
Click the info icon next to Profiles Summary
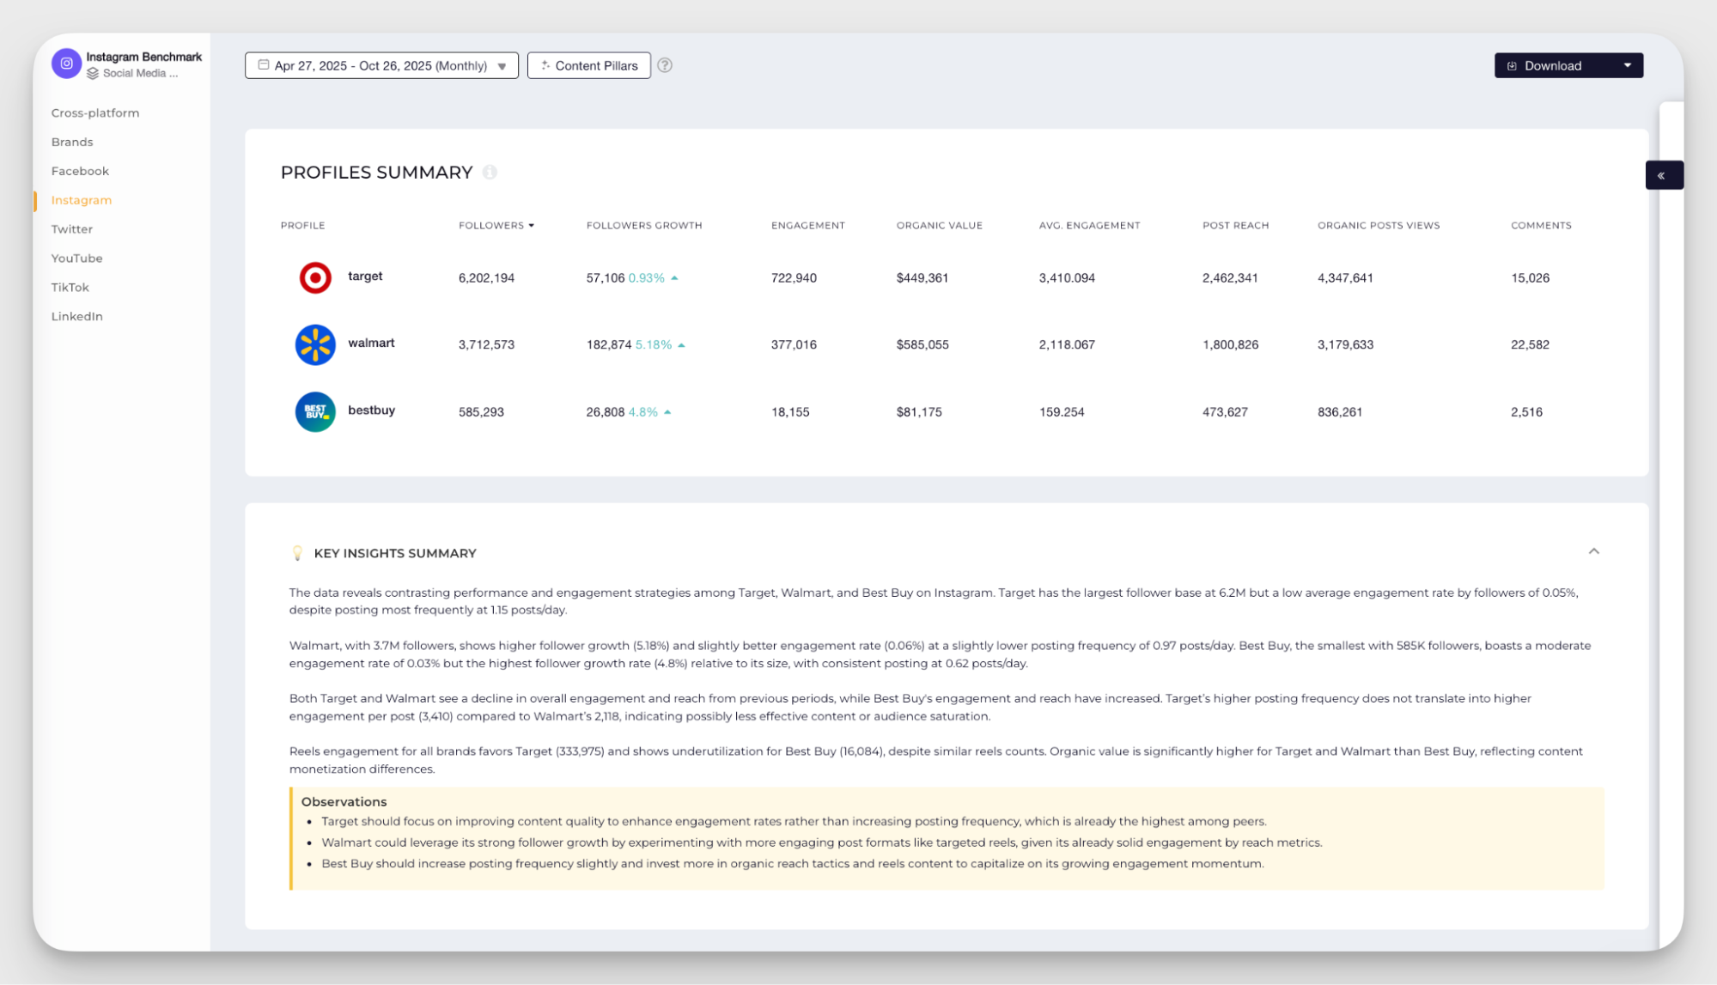pyautogui.click(x=490, y=172)
